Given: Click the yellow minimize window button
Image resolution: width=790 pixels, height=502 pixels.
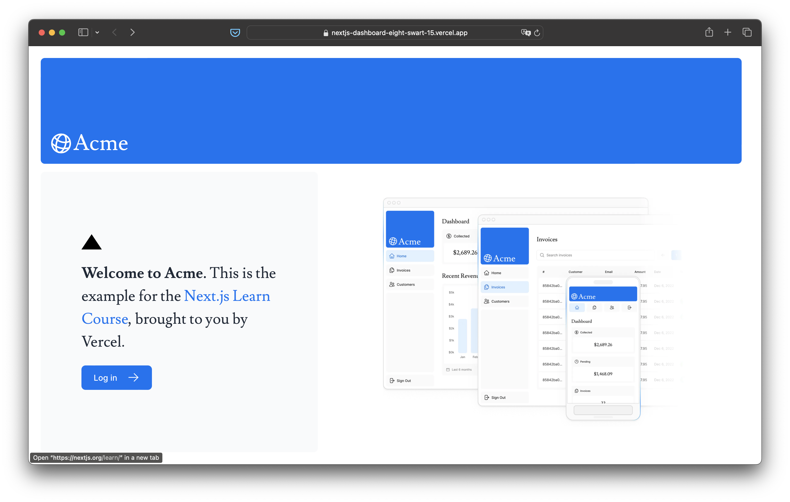Looking at the screenshot, I should [x=52, y=33].
